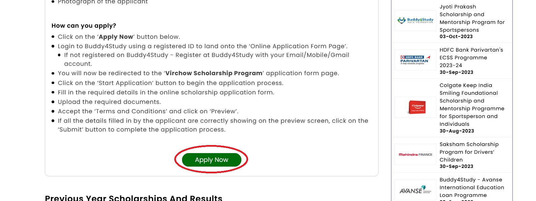Click the Colgate logo thumbnail
This screenshot has width=536, height=201.
tap(415, 107)
